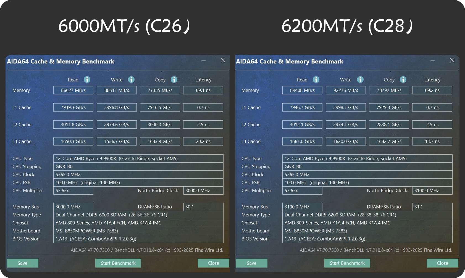Close the 6200MT/s window with its title-bar X
Viewport: 465px width, 278px height.
point(452,60)
